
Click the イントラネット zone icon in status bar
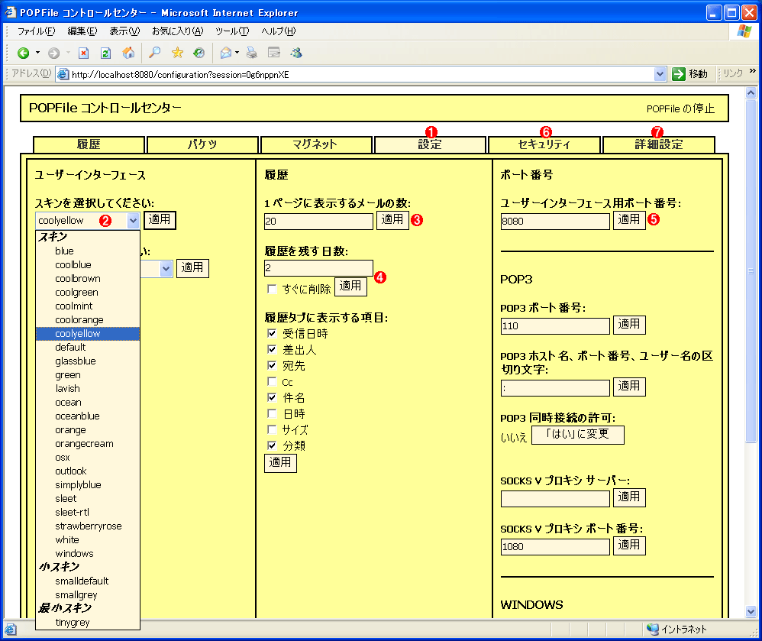click(x=653, y=630)
